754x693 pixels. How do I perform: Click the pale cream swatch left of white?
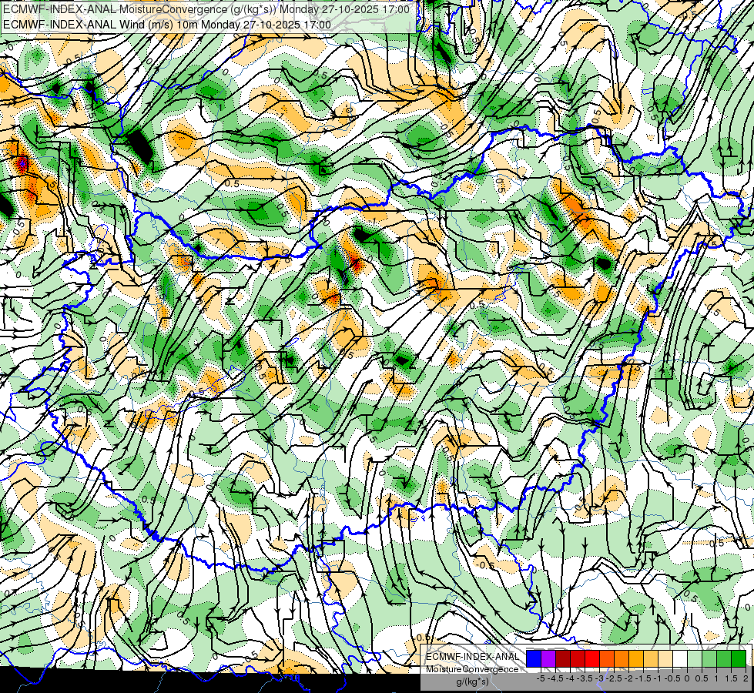click(665, 658)
